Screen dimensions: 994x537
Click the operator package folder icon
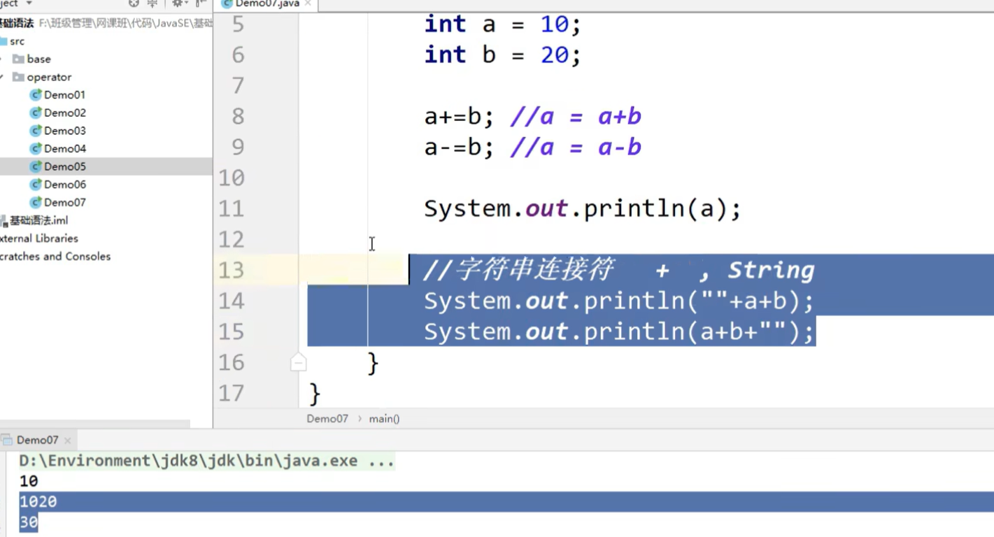coord(18,77)
